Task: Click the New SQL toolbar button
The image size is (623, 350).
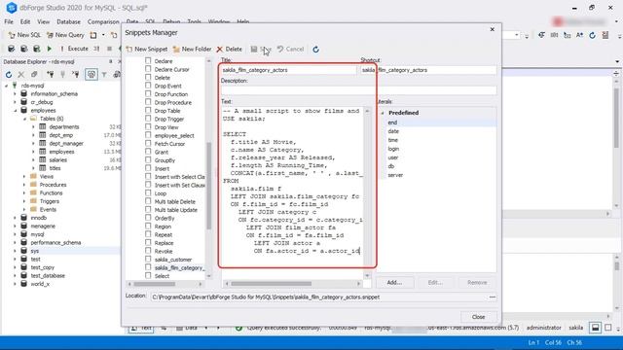Action: [24, 35]
